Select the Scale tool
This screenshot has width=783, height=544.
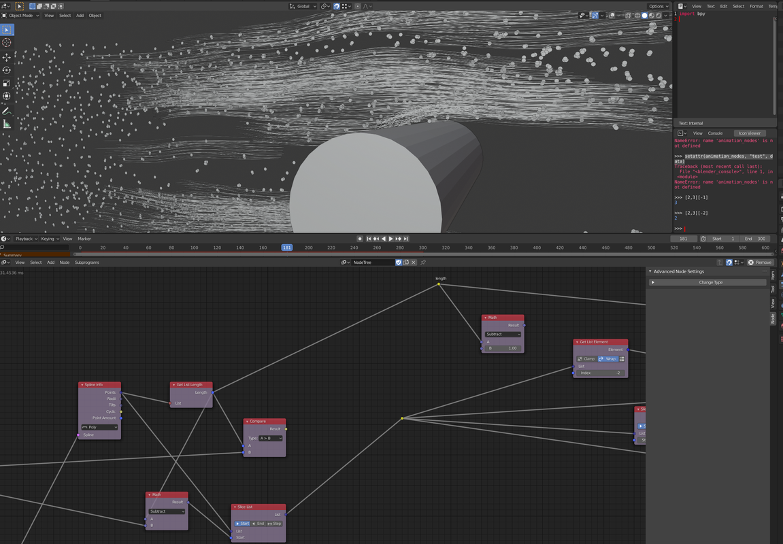[x=7, y=83]
